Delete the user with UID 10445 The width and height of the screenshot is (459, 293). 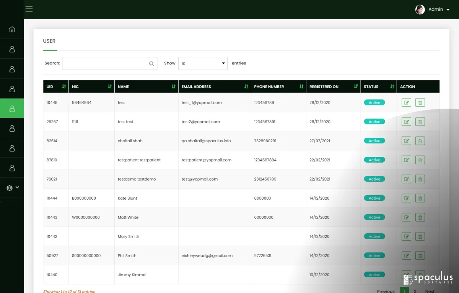click(420, 103)
